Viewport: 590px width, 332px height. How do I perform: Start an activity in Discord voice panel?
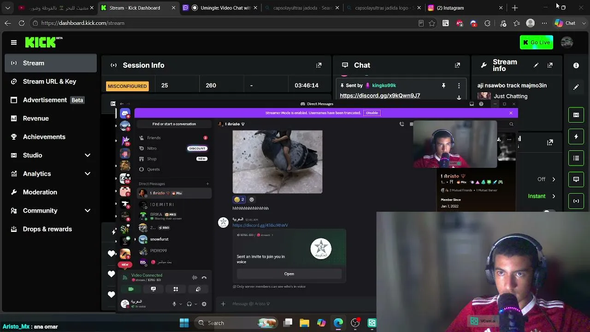coord(176,289)
